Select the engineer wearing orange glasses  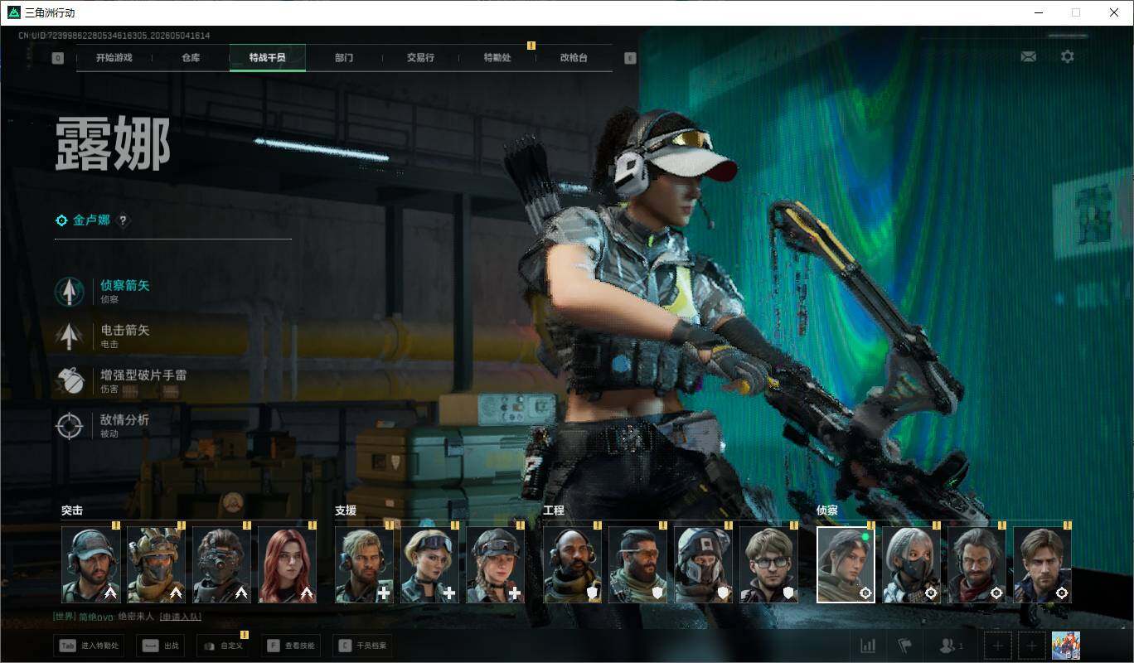tap(638, 565)
